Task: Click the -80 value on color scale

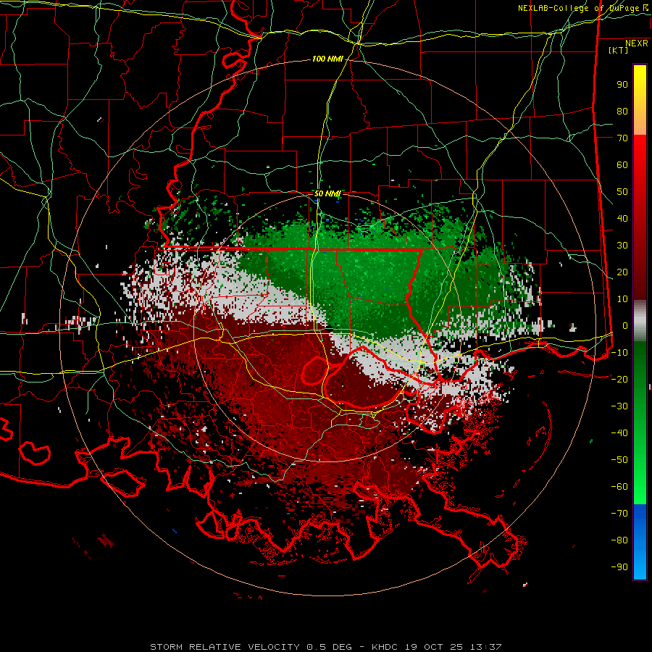Action: (x=619, y=540)
